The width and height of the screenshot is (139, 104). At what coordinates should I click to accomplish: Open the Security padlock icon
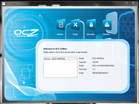(x=91, y=25)
